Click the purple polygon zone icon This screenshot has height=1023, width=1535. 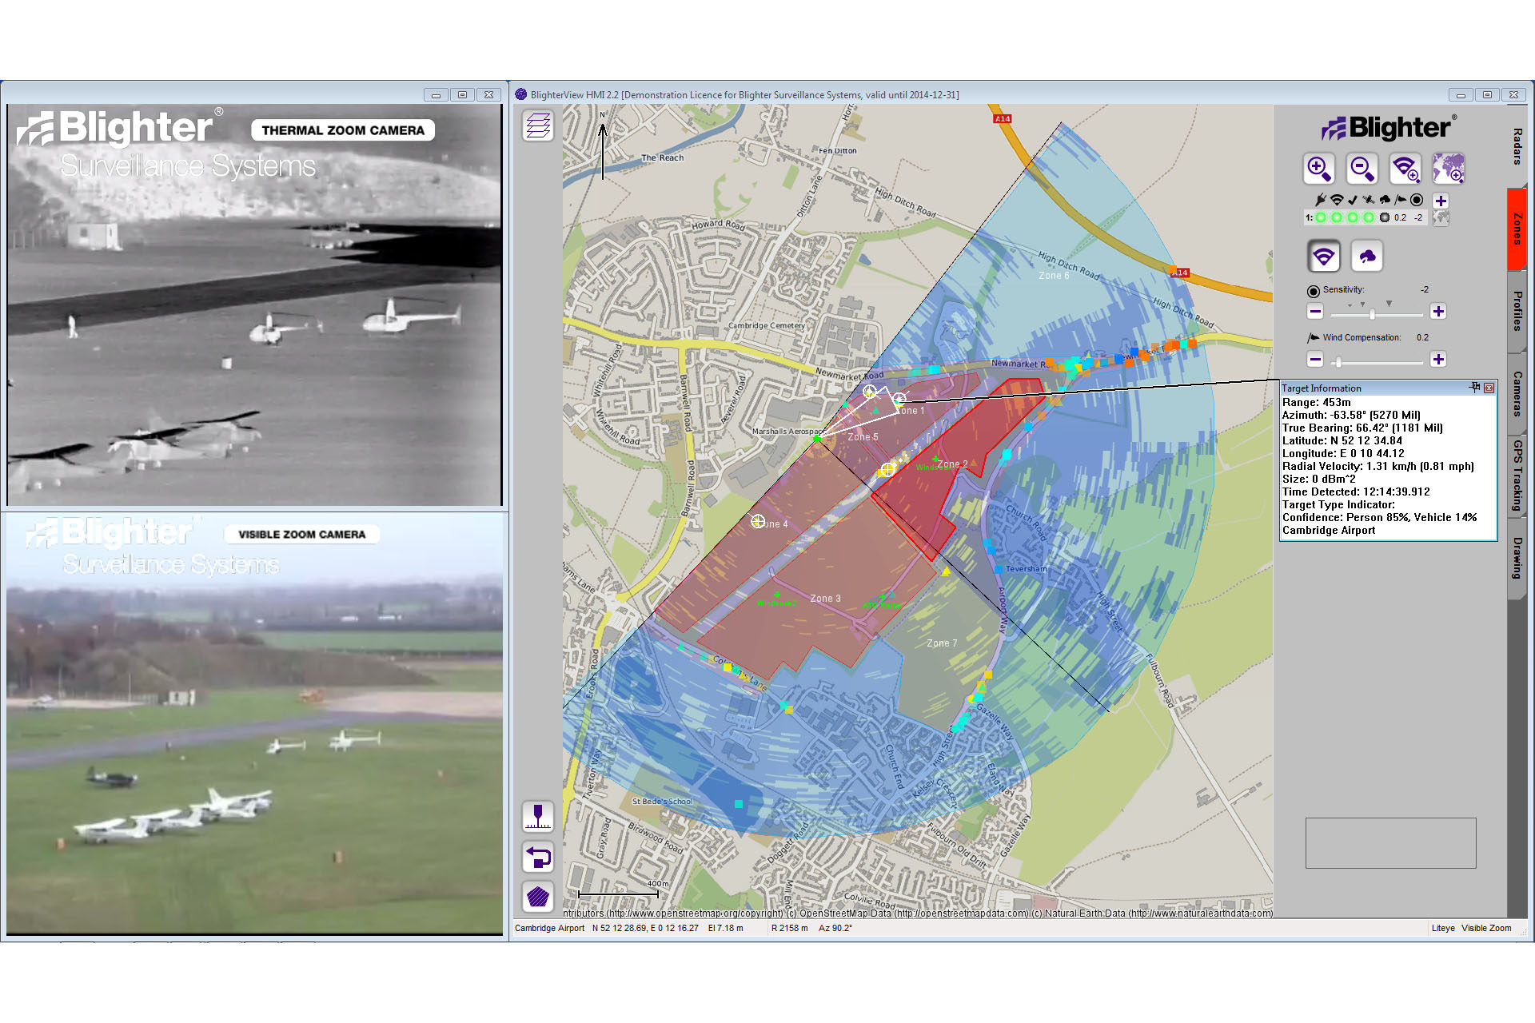click(x=538, y=897)
